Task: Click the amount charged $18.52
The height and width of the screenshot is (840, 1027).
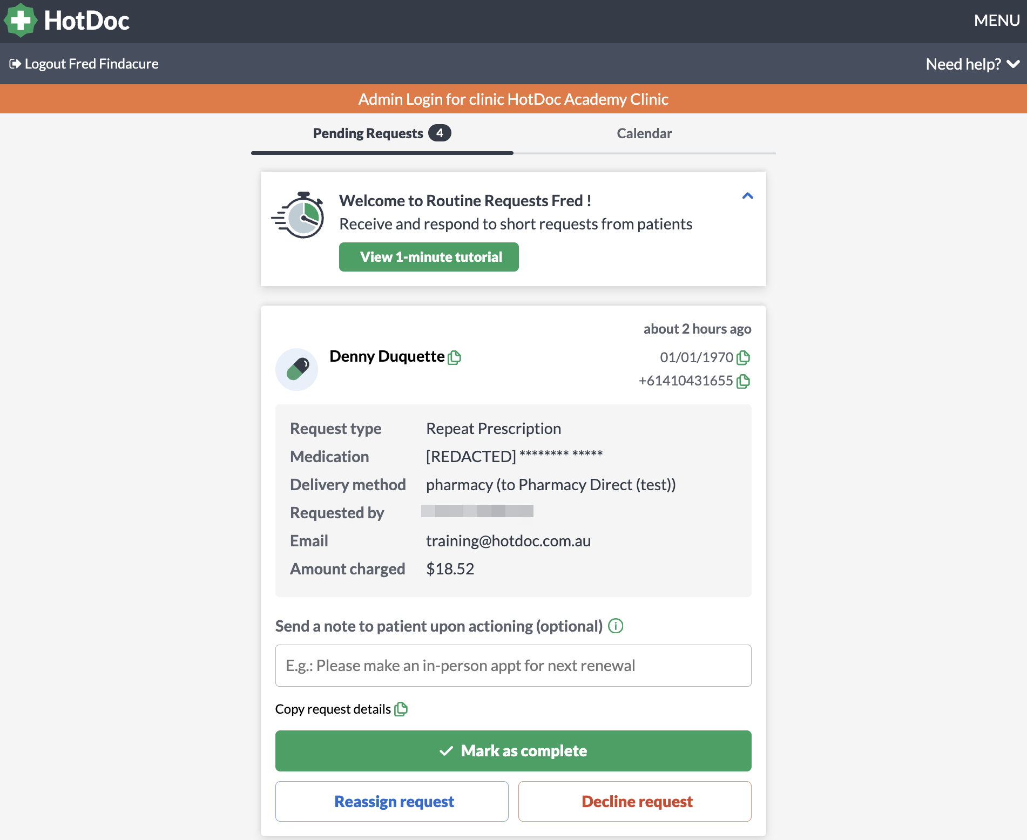Action: click(x=450, y=569)
